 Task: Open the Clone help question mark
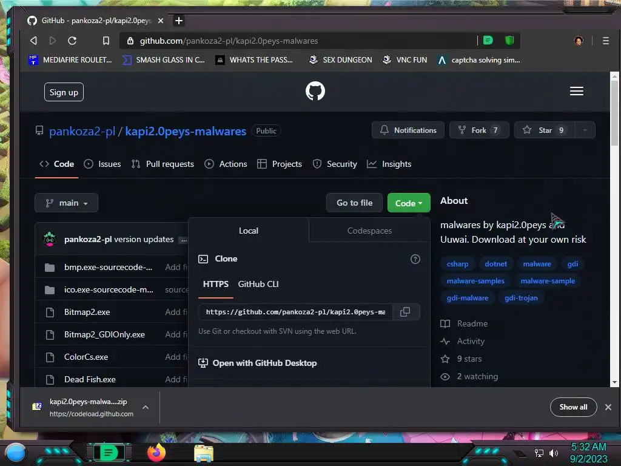point(415,259)
